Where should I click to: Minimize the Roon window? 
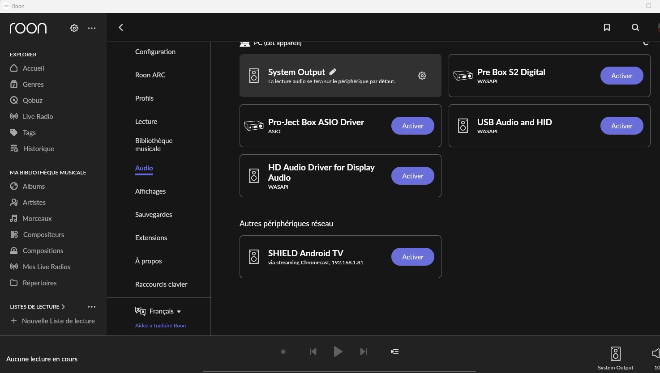click(629, 6)
